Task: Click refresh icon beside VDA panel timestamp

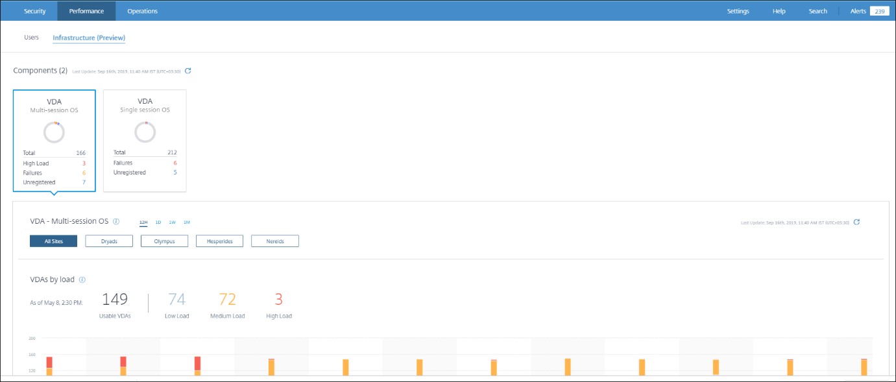Action: coord(856,222)
